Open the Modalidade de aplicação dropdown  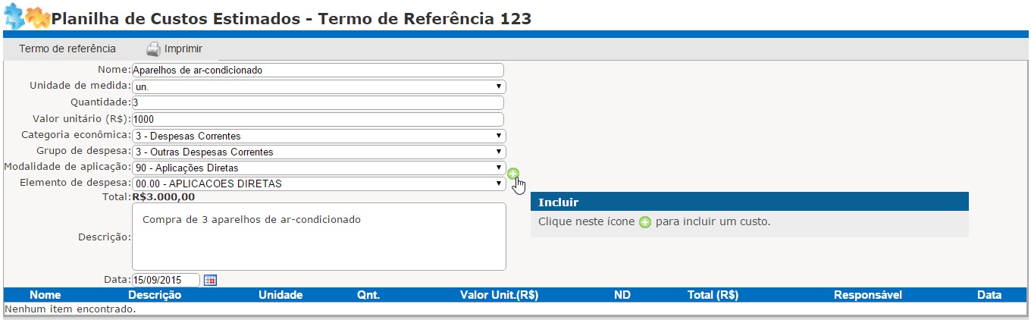coord(319,168)
